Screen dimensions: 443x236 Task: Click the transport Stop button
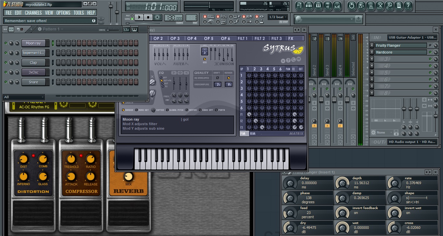click(x=148, y=17)
